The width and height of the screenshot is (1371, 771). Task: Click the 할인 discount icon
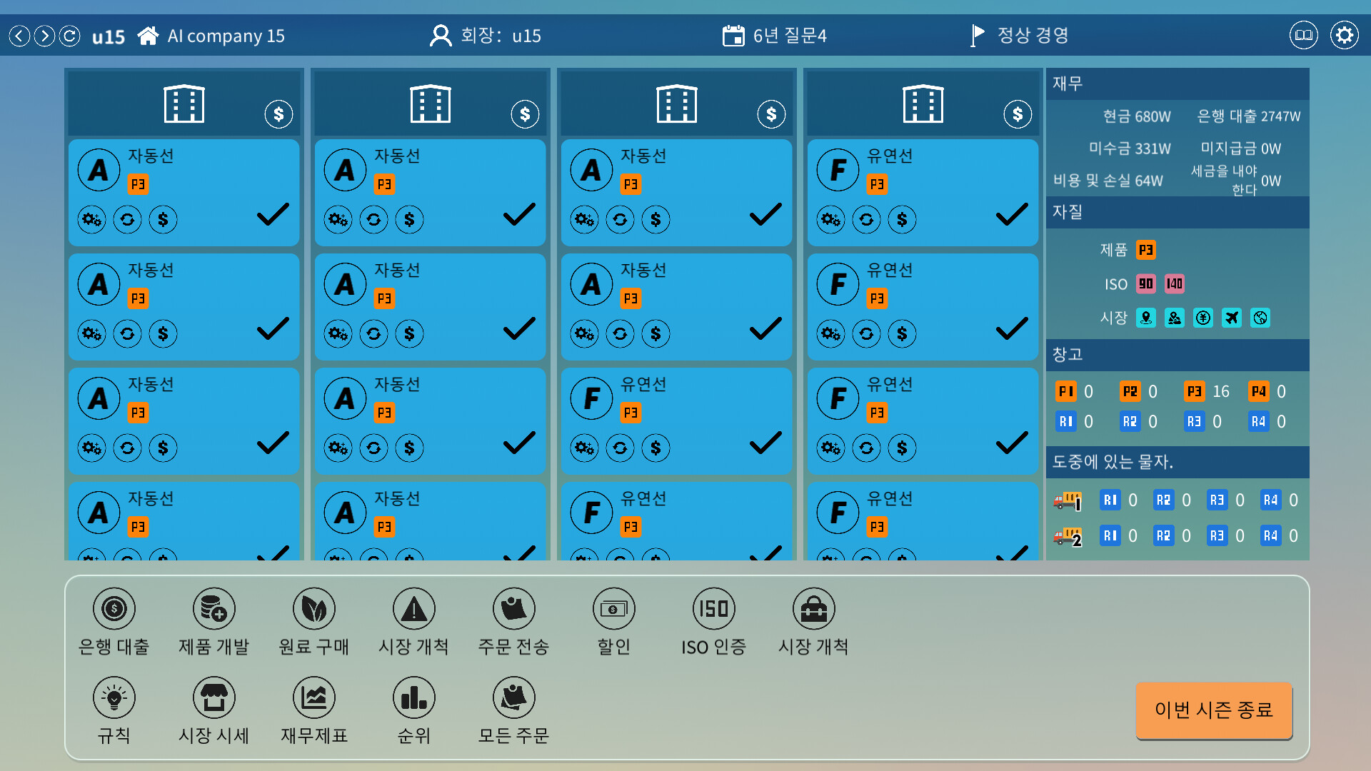(x=613, y=609)
